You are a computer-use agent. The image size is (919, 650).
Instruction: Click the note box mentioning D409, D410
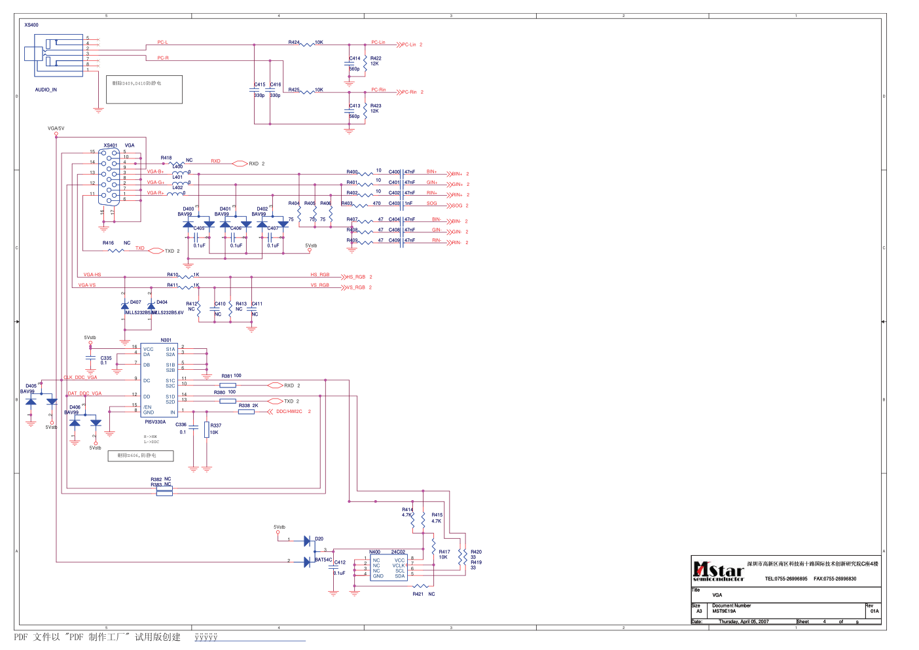145,90
